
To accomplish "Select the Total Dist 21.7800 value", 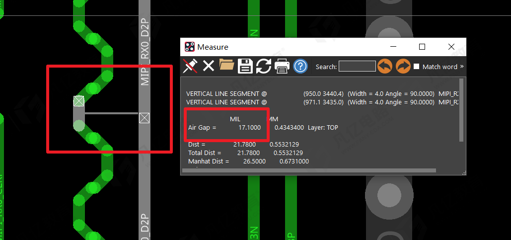I will (x=249, y=153).
